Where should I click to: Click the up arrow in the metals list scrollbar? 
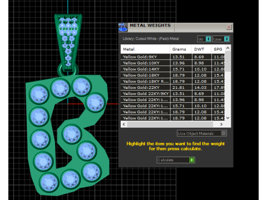click(228, 48)
